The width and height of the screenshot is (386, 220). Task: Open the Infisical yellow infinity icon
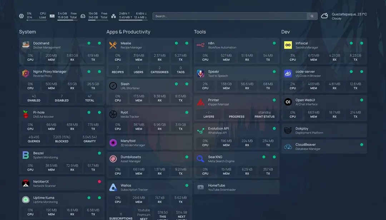tap(288, 45)
